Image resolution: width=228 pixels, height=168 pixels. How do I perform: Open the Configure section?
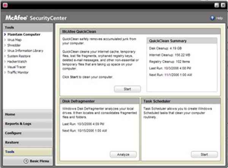[x=28, y=133]
